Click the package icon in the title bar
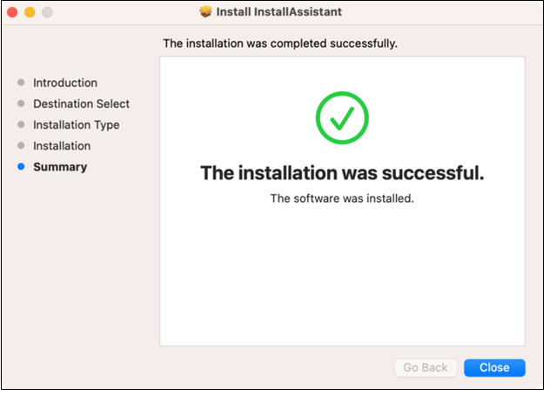 (x=205, y=13)
